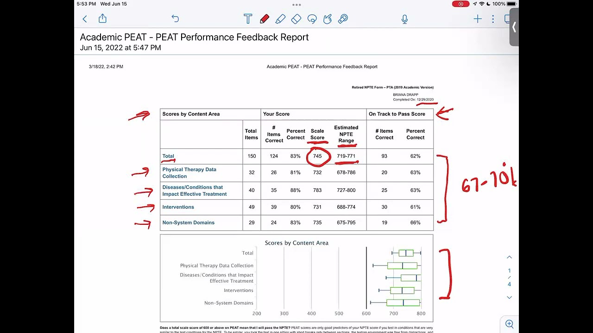Tap the Non-System Domains percent 66%
593x333 pixels.
tap(415, 222)
